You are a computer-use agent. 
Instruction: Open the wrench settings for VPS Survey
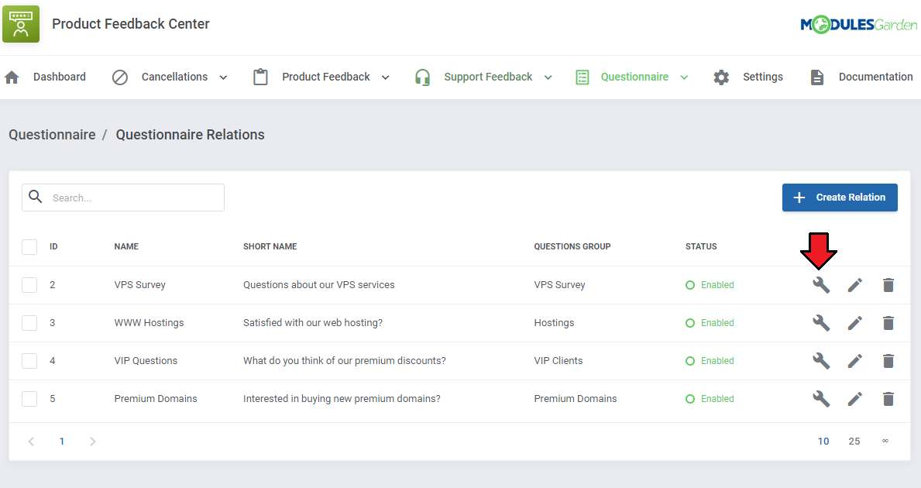click(821, 285)
